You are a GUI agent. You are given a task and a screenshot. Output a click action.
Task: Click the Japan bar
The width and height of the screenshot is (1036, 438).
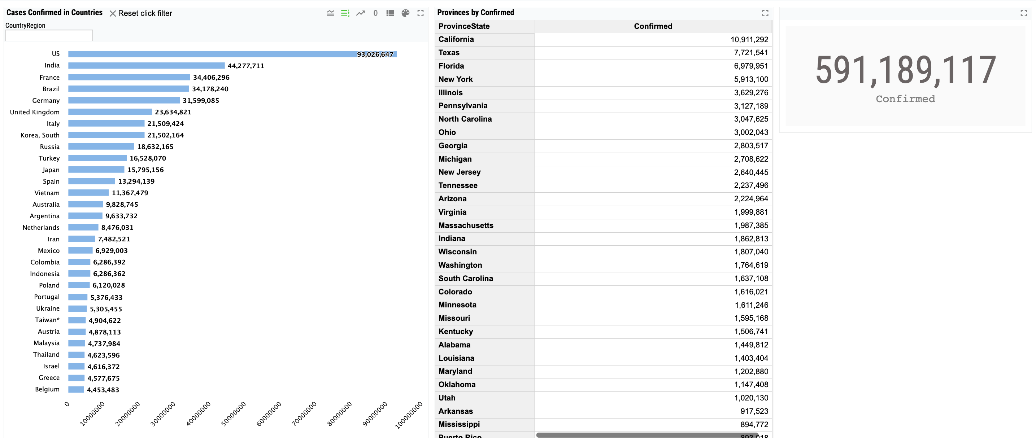pyautogui.click(x=96, y=170)
